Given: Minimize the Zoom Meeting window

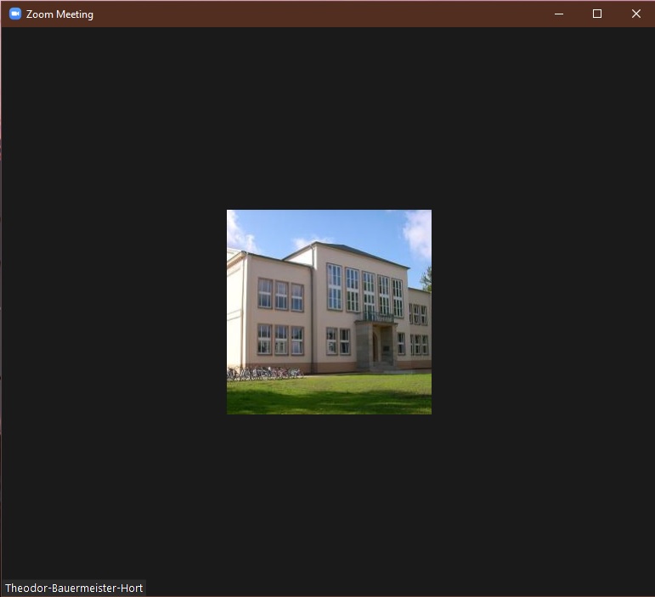Looking at the screenshot, I should point(559,14).
